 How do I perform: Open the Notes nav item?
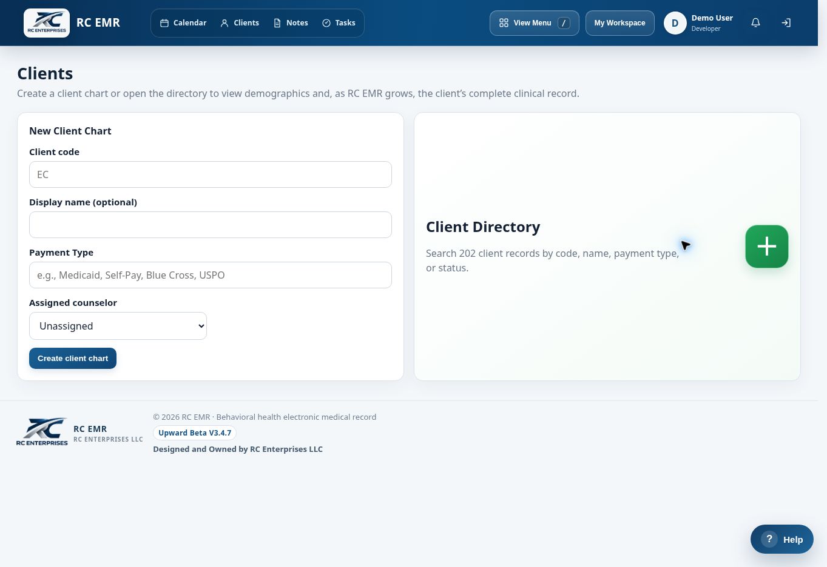tap(291, 23)
